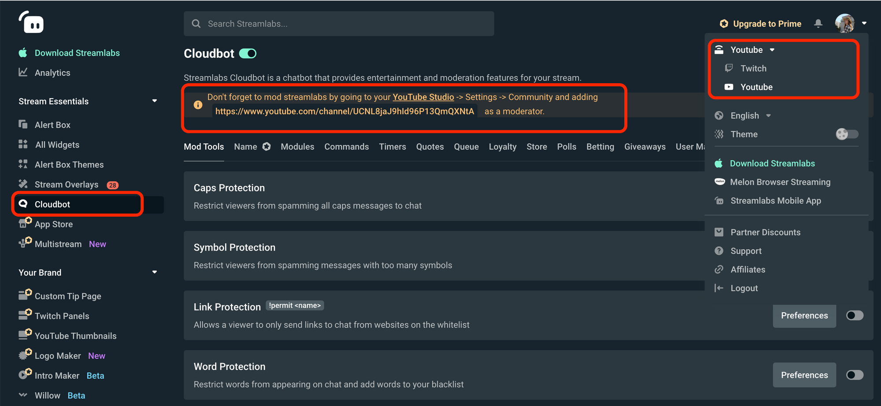Enable the Word Protection toggle
Viewport: 881px width, 406px height.
pos(855,375)
